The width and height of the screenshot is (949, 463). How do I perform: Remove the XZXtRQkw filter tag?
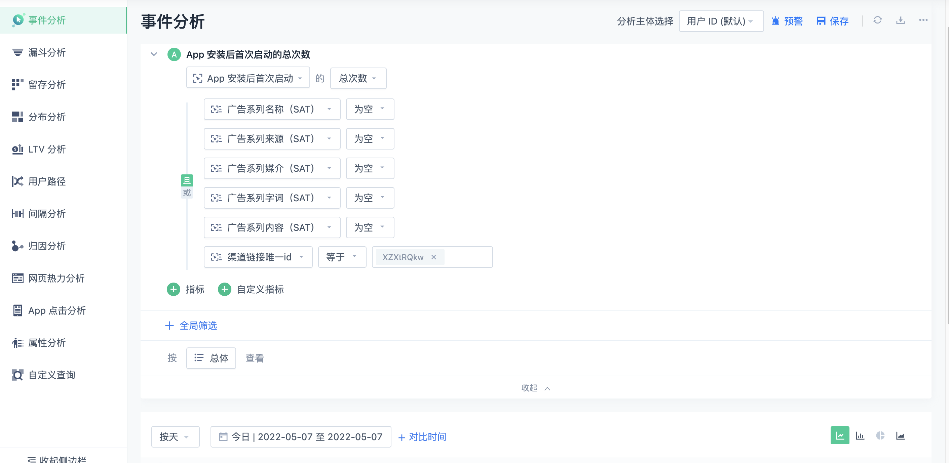click(433, 257)
